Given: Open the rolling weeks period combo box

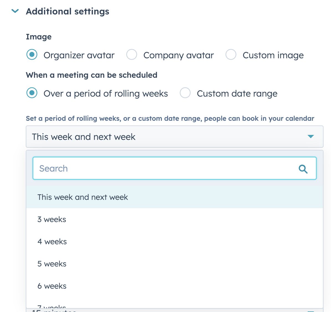Looking at the screenshot, I should click(166, 137).
